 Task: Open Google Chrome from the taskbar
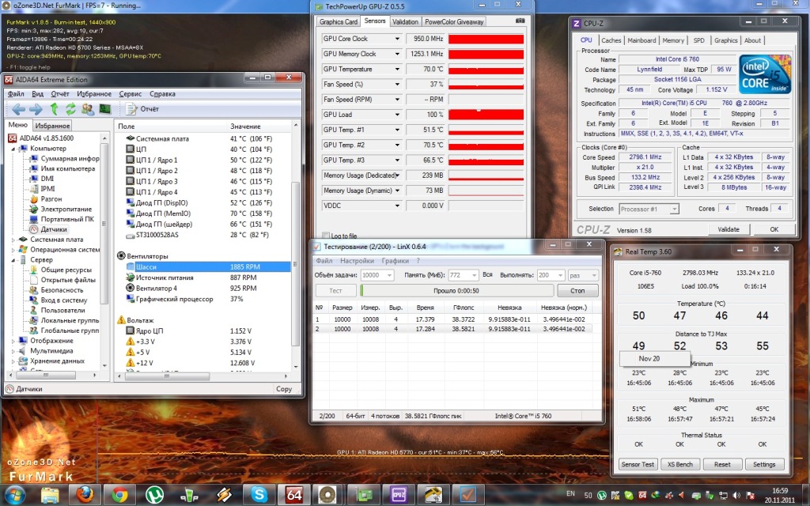tap(119, 495)
